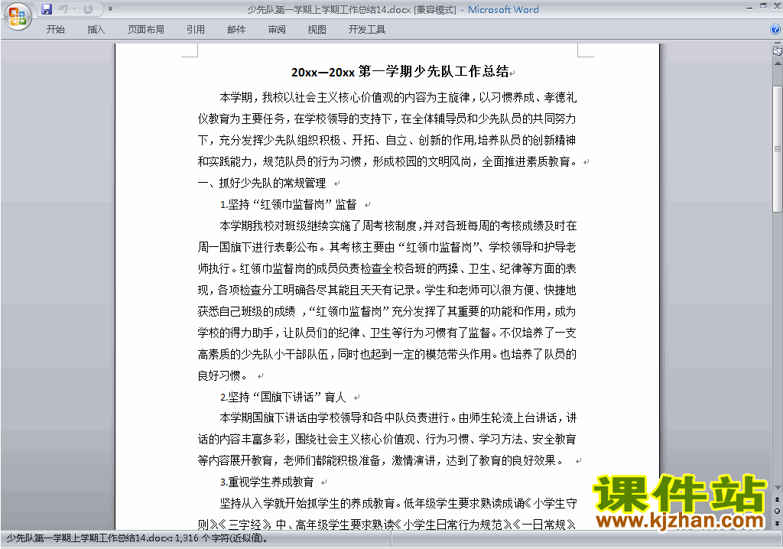Toggle the ruler using the icon above the scrollbar

777,51
